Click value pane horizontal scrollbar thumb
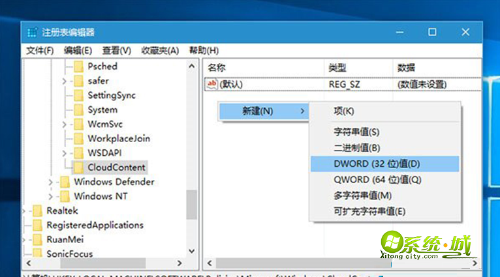This screenshot has height=277, width=500. 304,263
